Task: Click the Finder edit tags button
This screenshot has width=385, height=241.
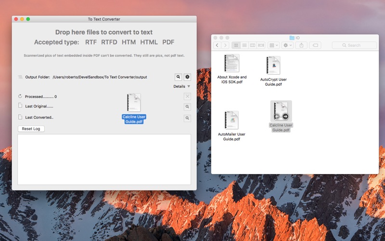Action: click(315, 45)
